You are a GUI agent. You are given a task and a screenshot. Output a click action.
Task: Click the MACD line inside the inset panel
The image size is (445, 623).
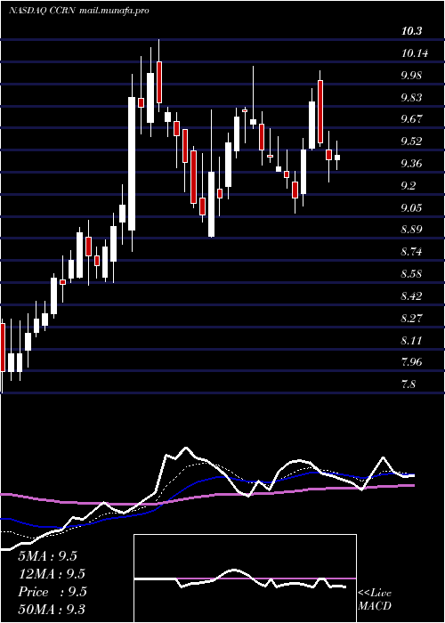coord(240,579)
